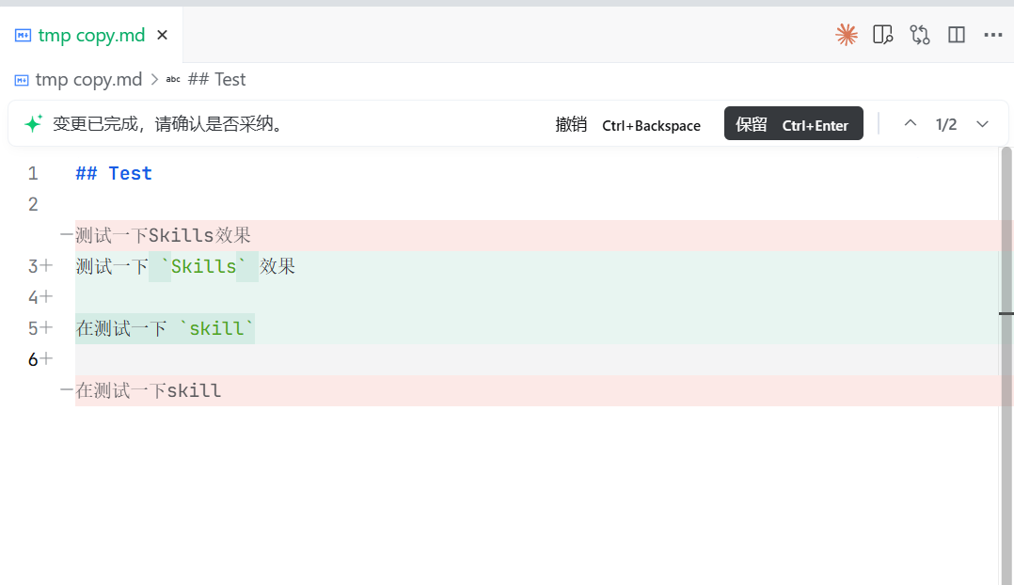Click line number 5 in the gutter
The image size is (1014, 585).
click(x=33, y=328)
